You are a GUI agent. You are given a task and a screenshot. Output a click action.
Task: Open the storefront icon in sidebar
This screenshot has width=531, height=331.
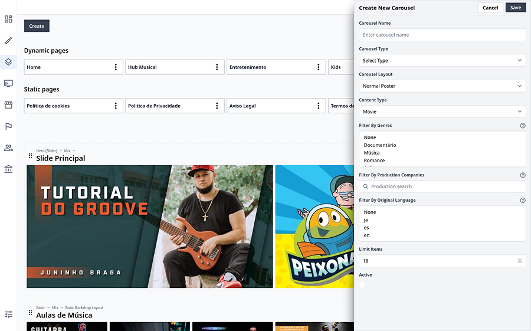(8, 105)
